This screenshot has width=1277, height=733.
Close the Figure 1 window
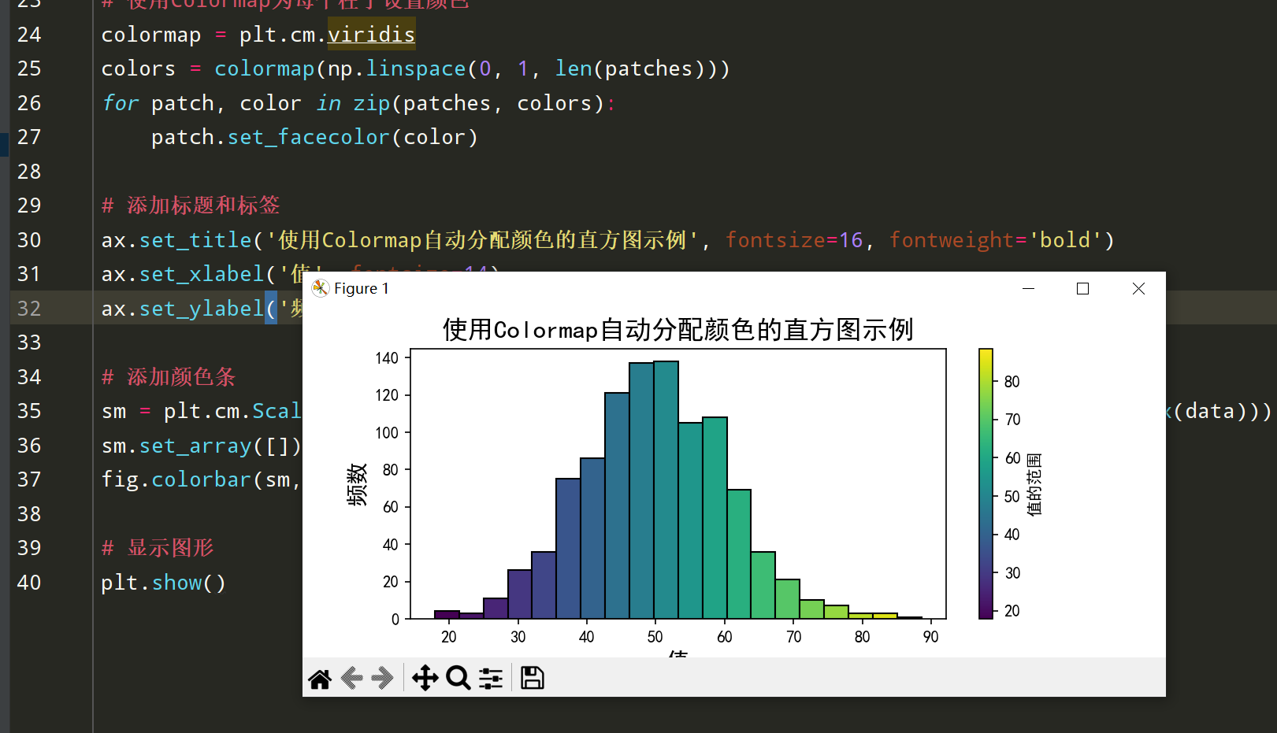point(1138,288)
